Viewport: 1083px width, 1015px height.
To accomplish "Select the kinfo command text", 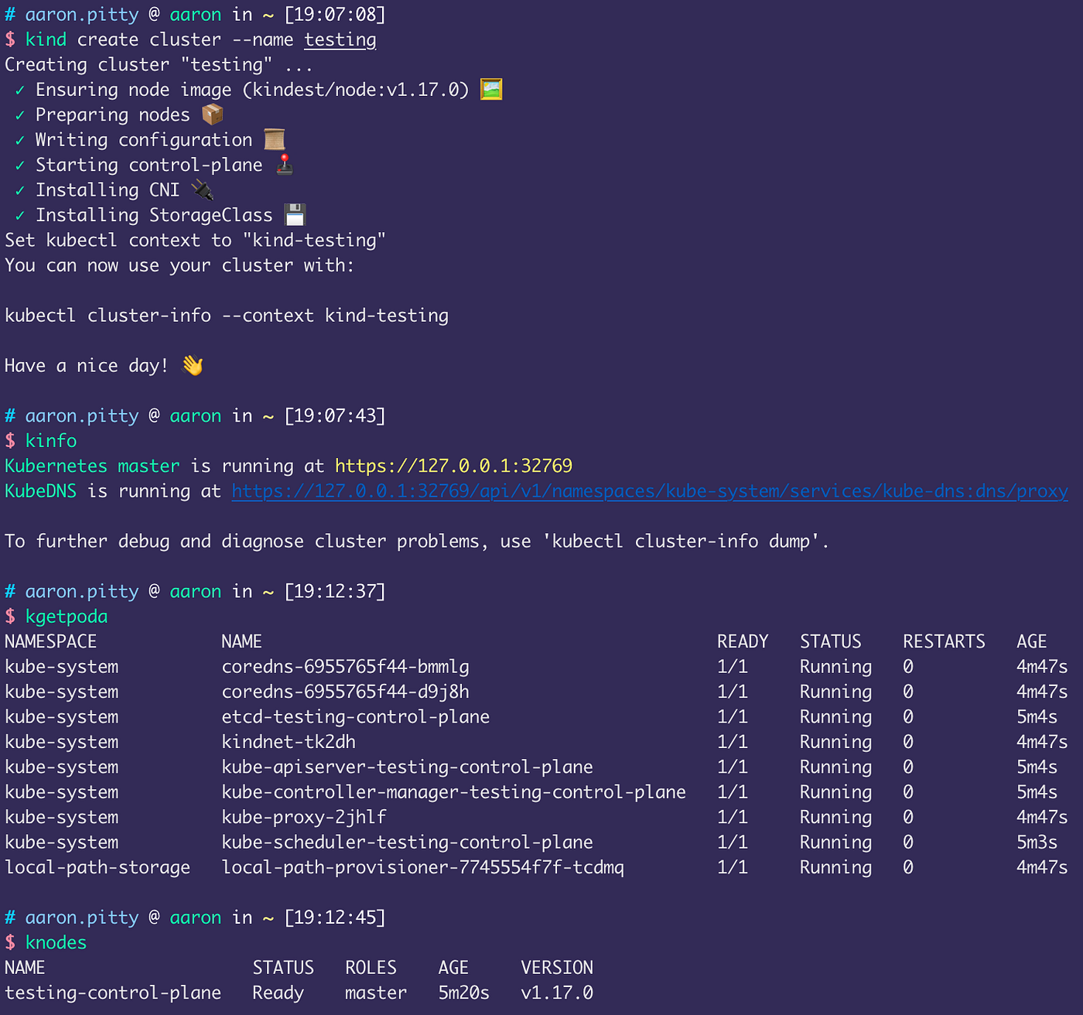I will click(51, 440).
